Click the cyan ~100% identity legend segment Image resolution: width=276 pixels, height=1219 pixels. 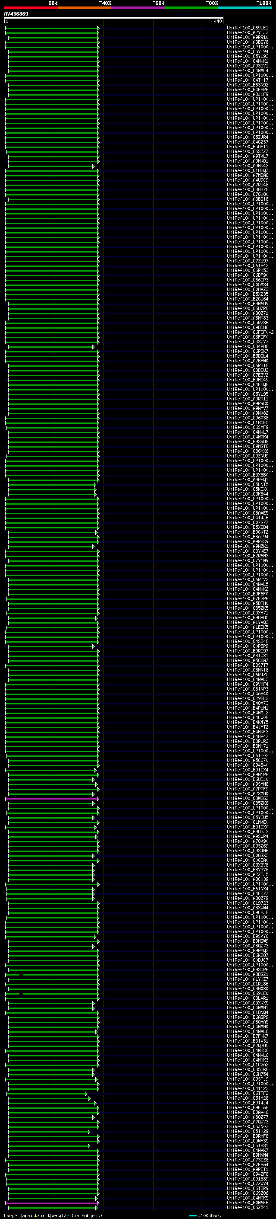click(x=245, y=8)
